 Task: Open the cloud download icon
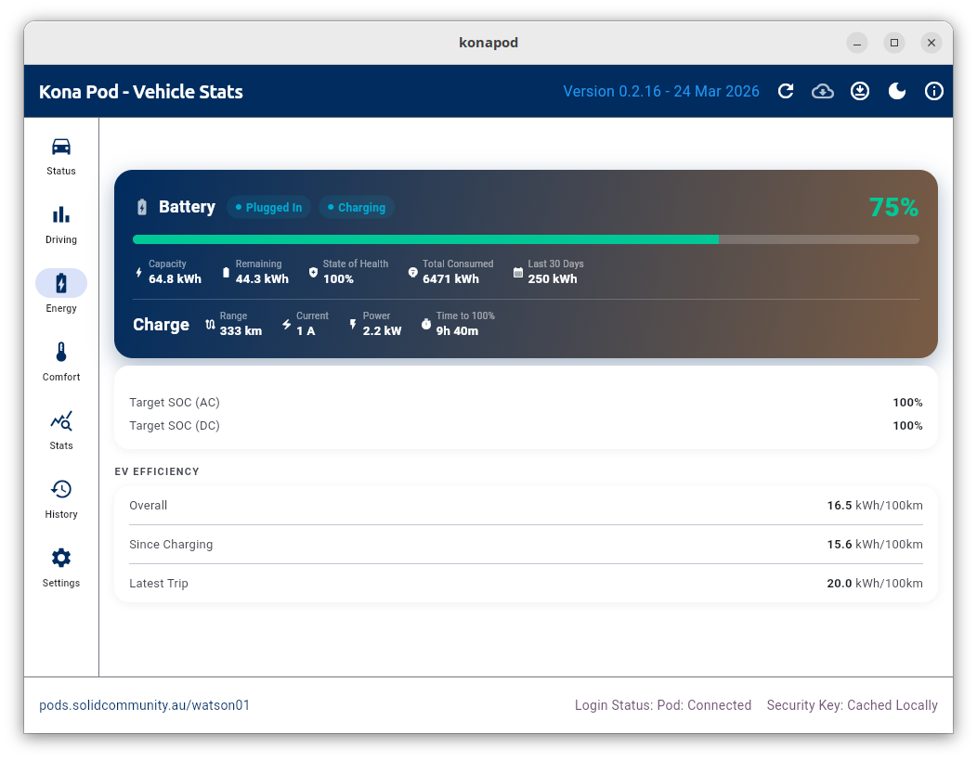coord(823,91)
